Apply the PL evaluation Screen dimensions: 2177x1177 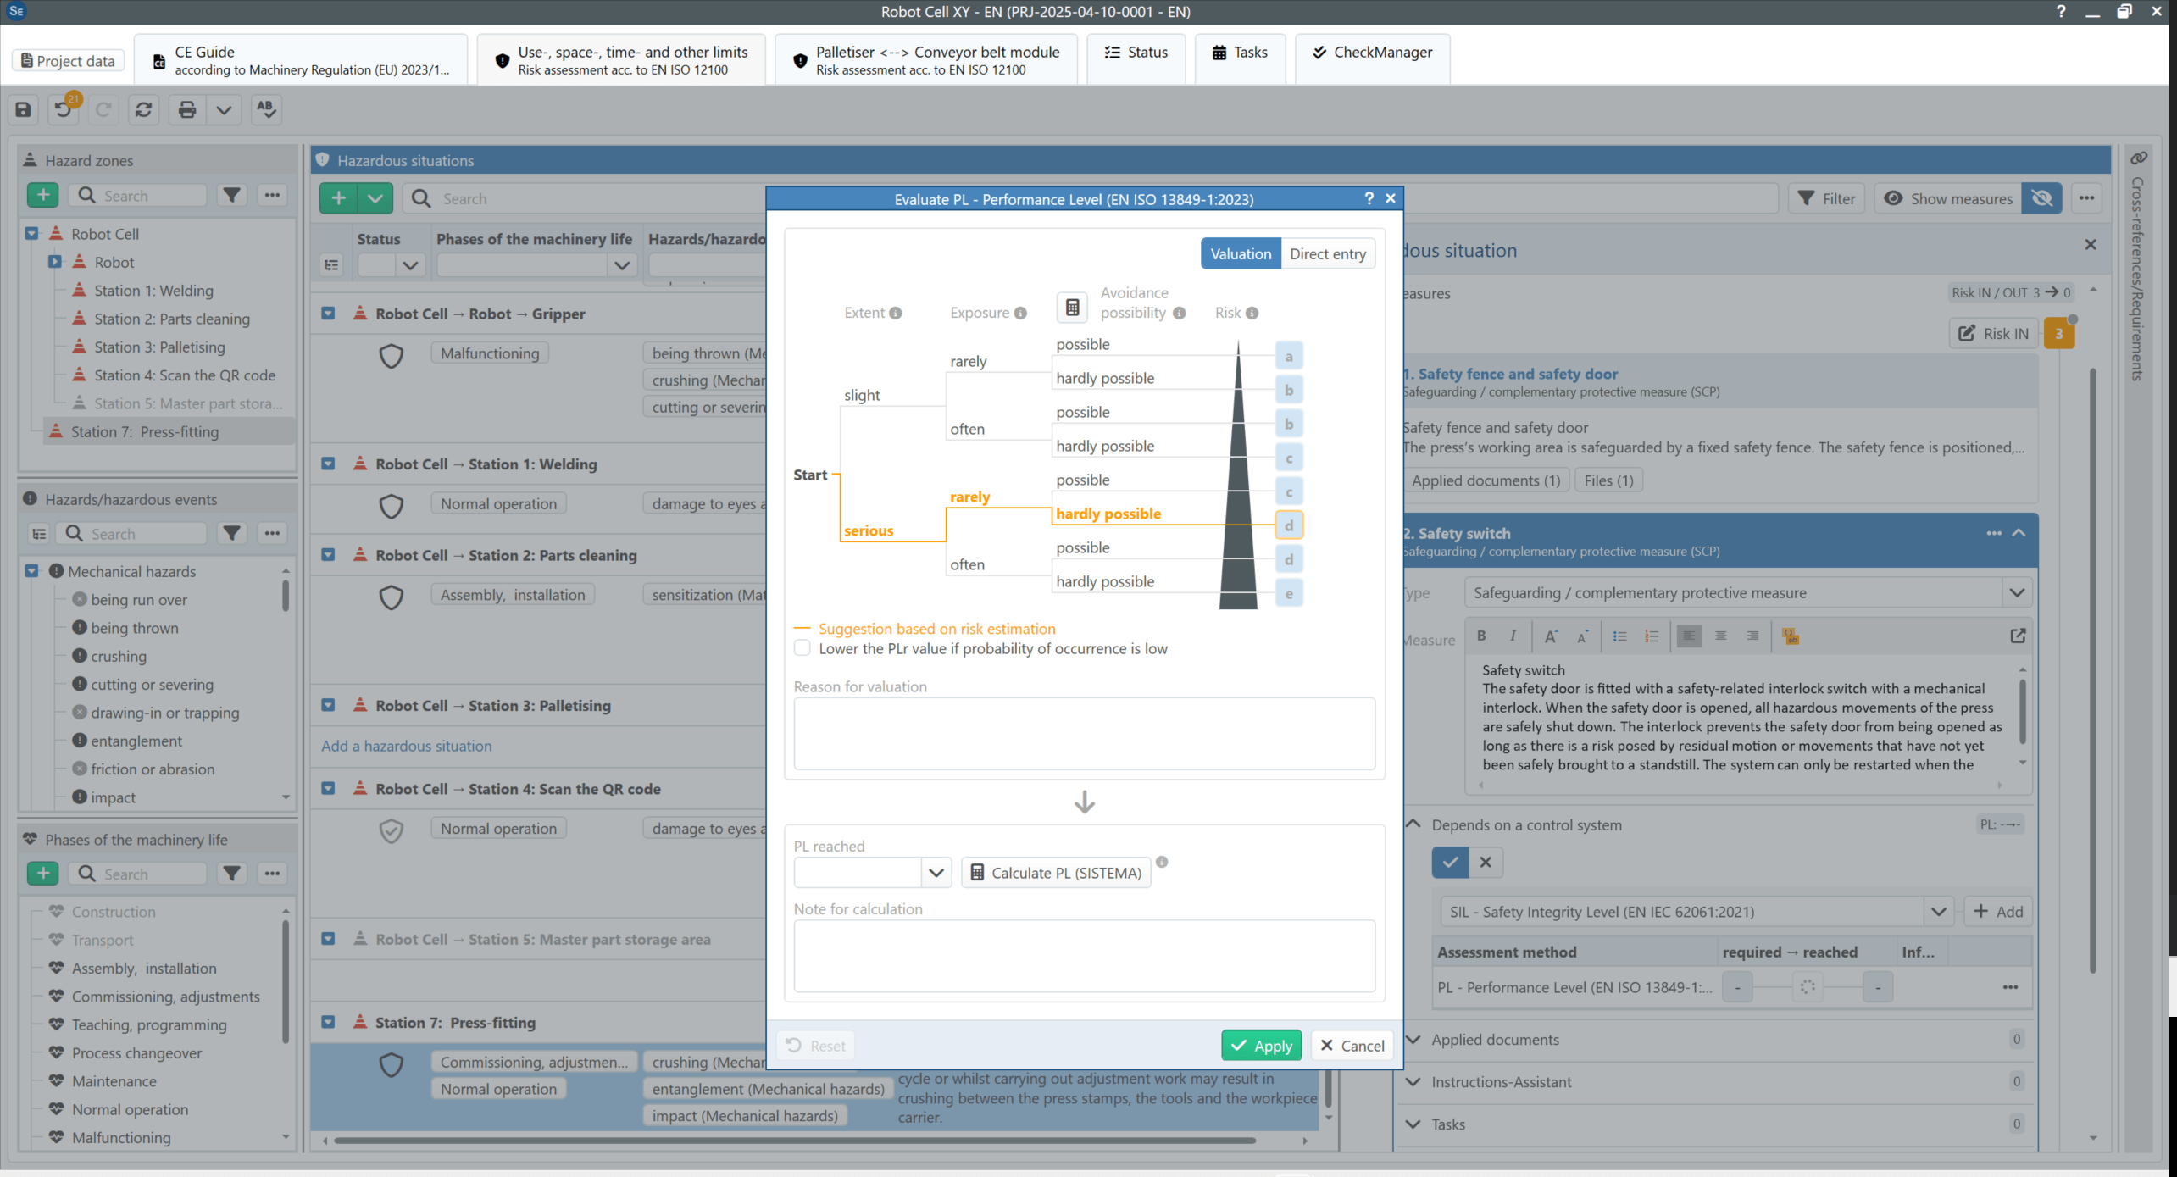tap(1261, 1045)
